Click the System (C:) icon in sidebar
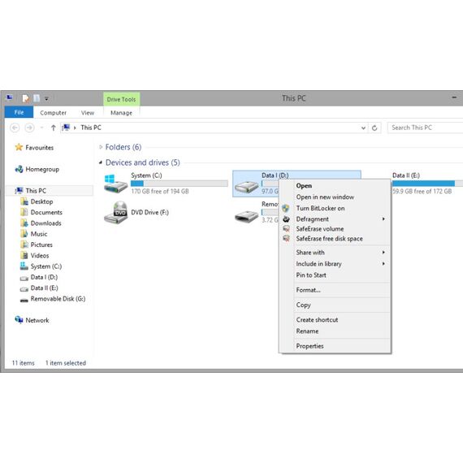 pos(24,266)
